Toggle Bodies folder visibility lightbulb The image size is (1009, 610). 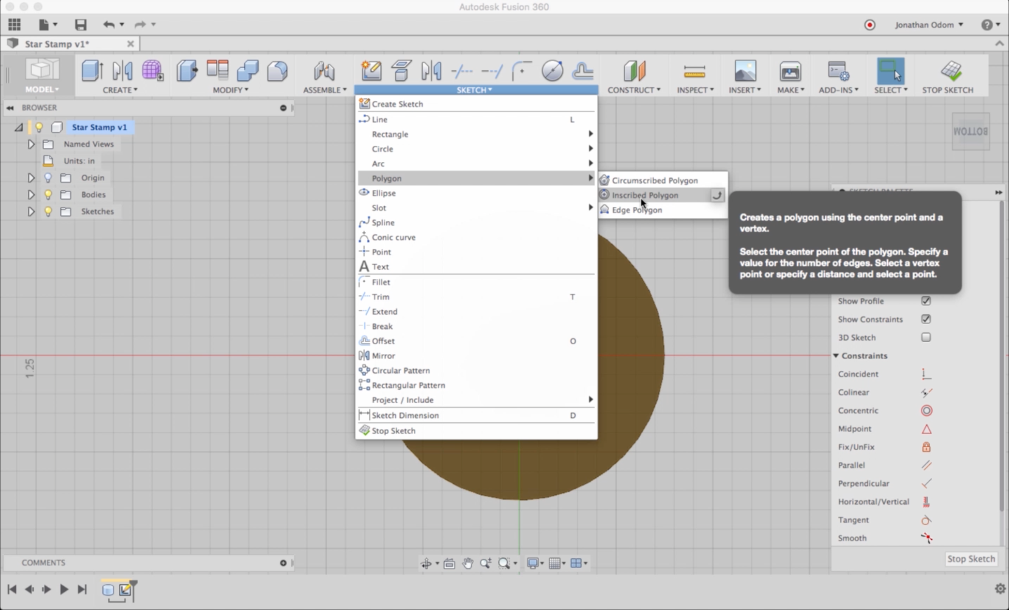[48, 194]
